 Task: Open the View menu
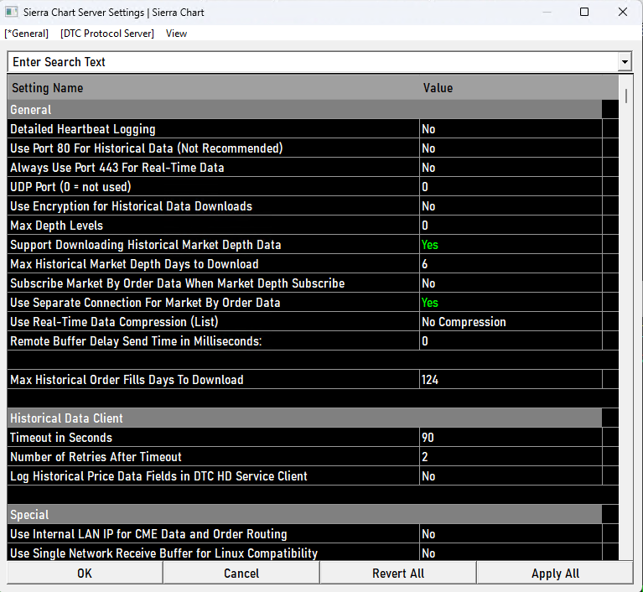click(x=176, y=34)
